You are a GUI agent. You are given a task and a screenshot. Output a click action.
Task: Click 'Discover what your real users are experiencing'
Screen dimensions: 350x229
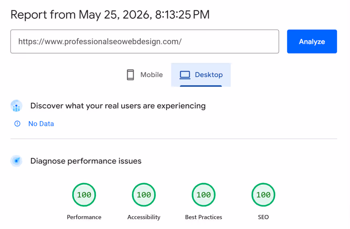(118, 106)
